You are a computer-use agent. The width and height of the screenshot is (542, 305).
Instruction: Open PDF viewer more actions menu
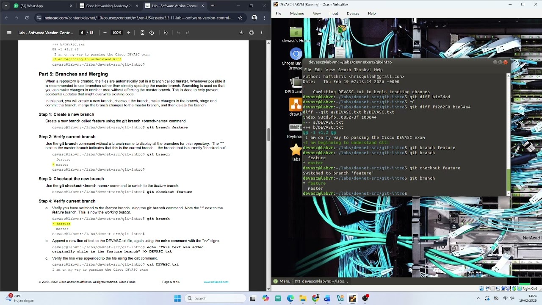click(x=261, y=33)
